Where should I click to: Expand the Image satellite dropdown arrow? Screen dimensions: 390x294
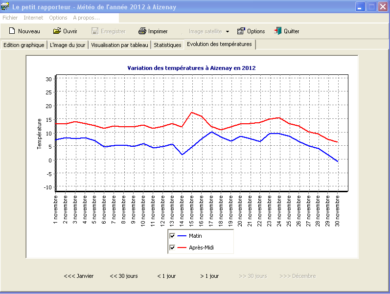pyautogui.click(x=228, y=32)
